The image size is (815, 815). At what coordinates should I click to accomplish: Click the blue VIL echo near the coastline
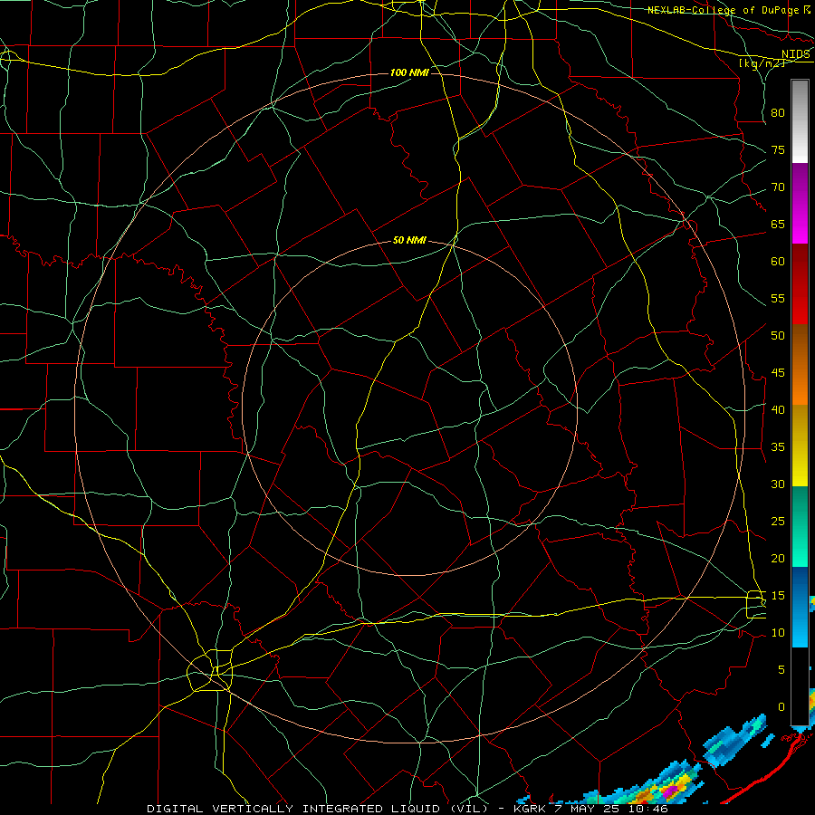tap(733, 742)
